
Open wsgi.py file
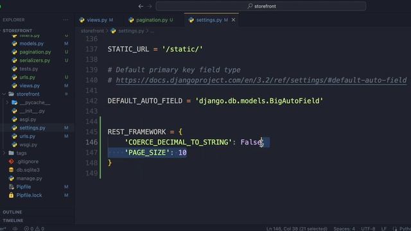[x=28, y=144]
